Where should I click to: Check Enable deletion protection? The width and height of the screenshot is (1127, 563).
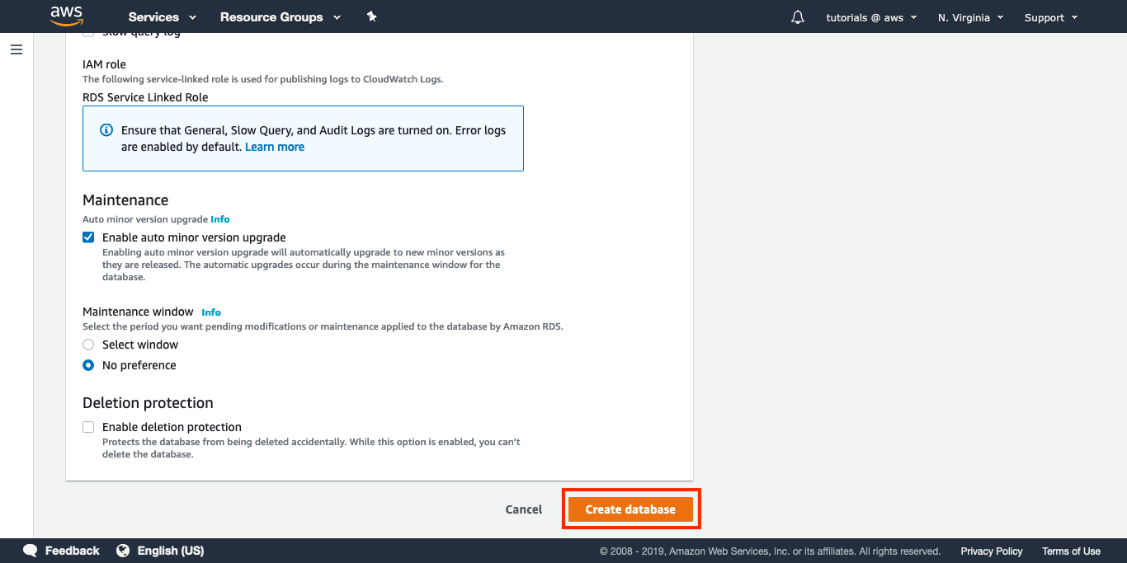(x=88, y=427)
